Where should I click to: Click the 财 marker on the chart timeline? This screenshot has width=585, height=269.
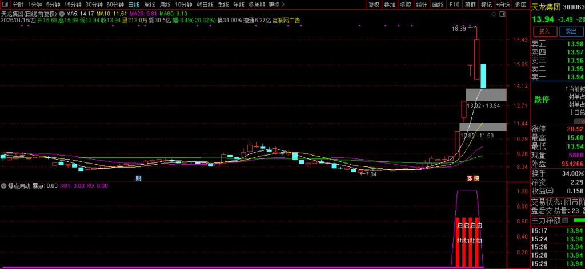(138, 178)
